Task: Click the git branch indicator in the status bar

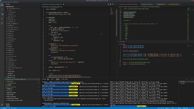Action: pos(4,108)
